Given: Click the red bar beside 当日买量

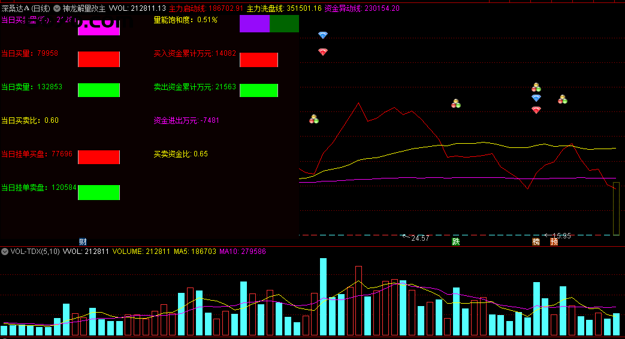Looking at the screenshot, I should click(x=99, y=59).
